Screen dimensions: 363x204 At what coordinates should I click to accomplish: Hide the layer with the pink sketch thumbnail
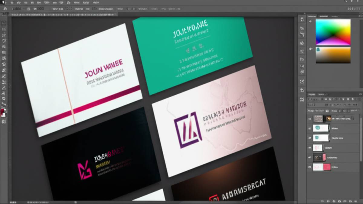click(x=309, y=148)
